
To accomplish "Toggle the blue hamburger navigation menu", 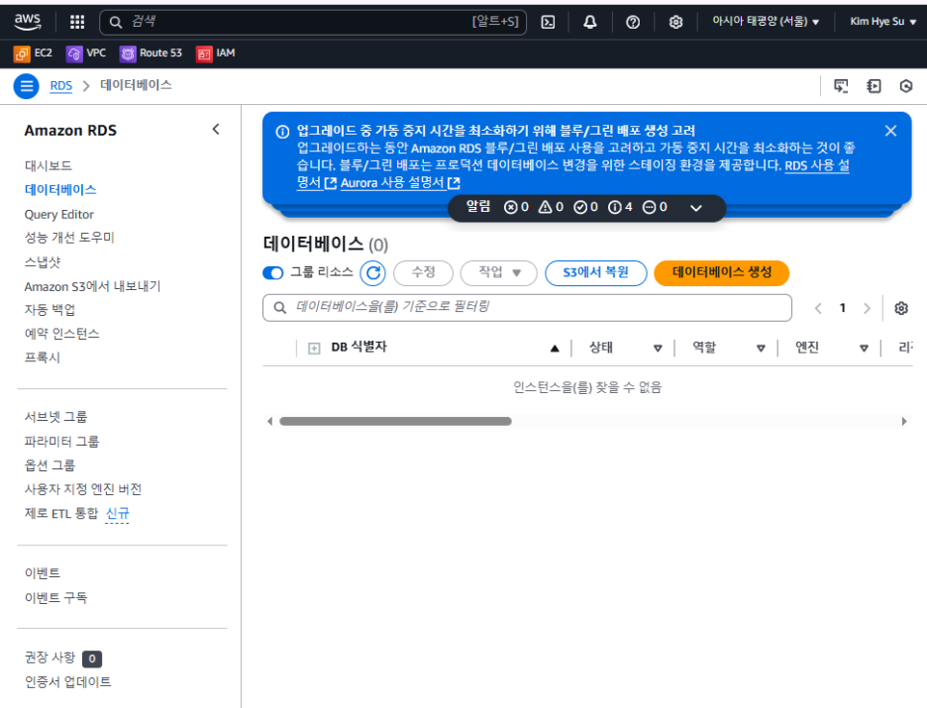I will coord(26,86).
